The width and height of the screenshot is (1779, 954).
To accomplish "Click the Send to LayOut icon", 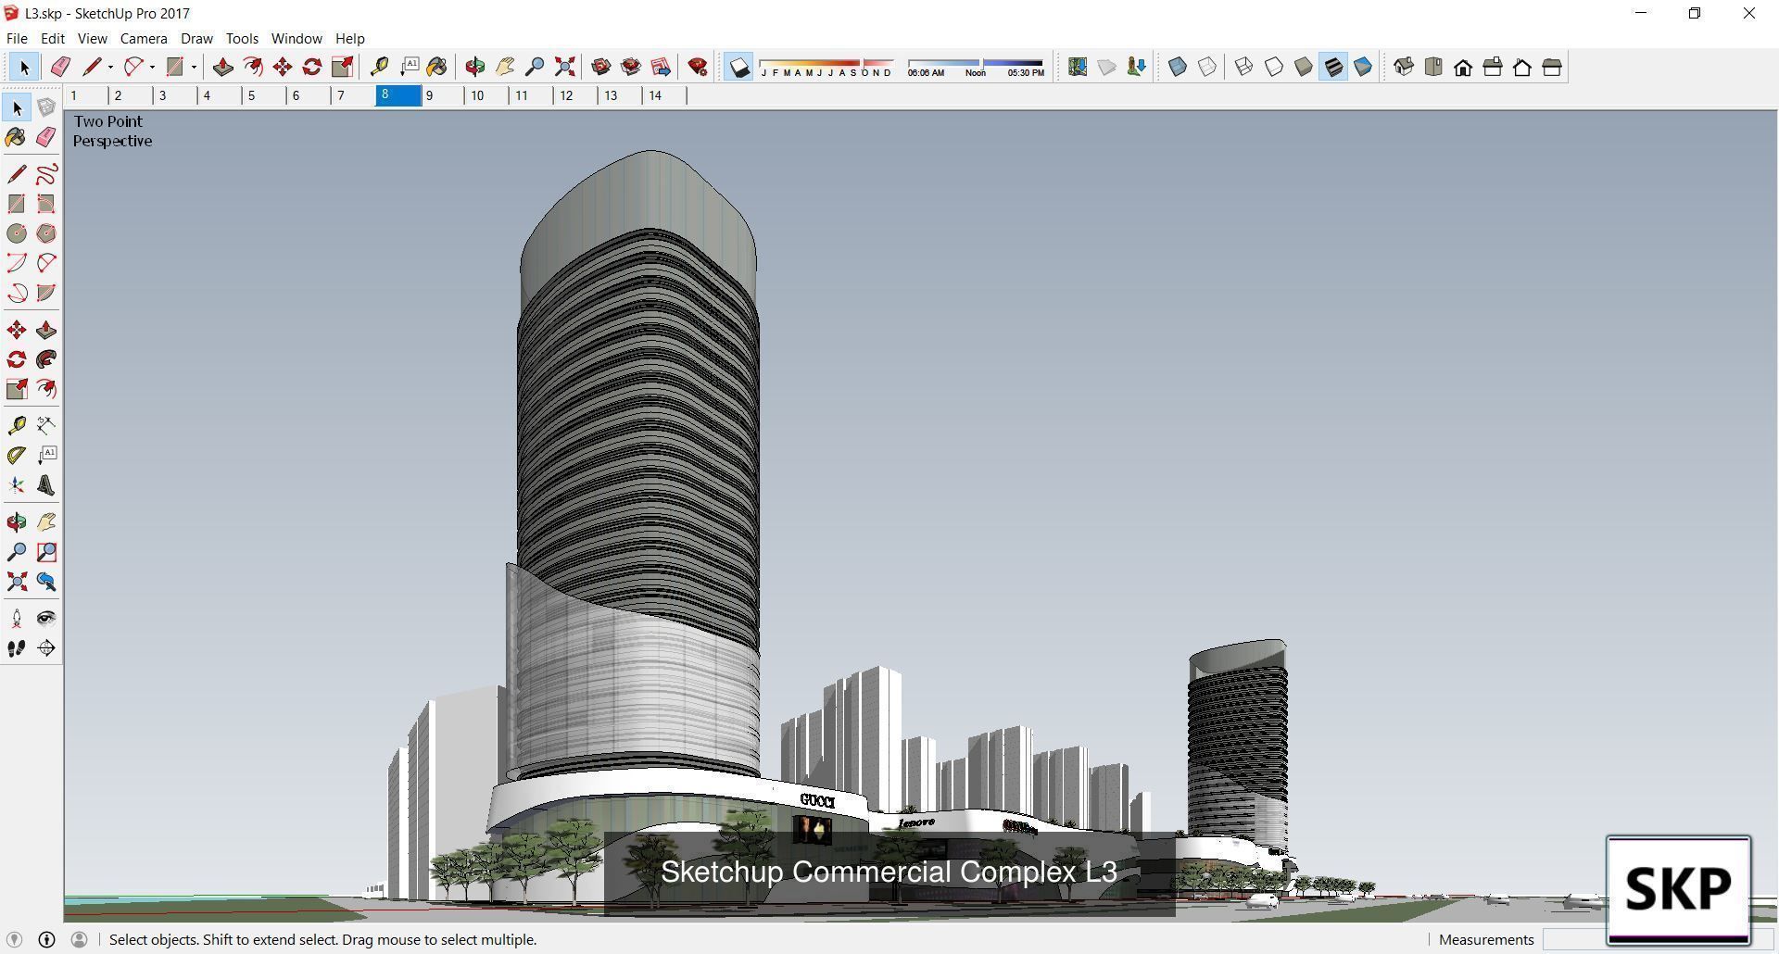I will (661, 67).
